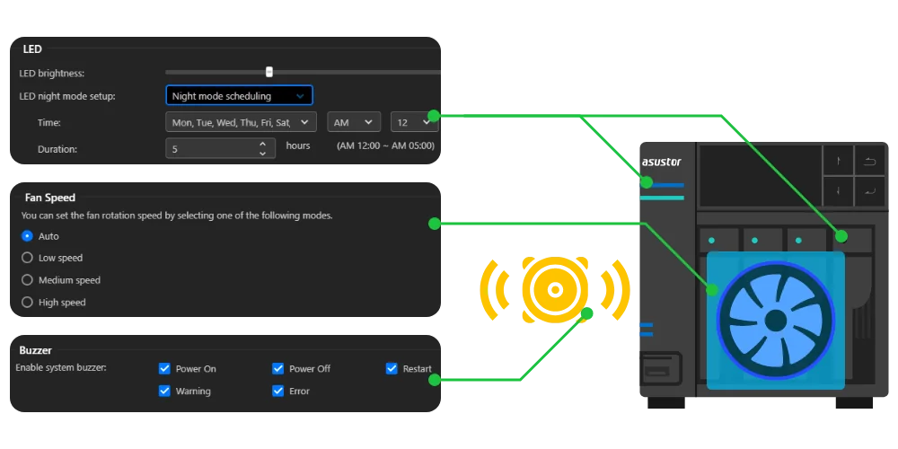Screen dimensions: 898x449
Task: Select the Medium speed fan option
Action: coord(27,280)
